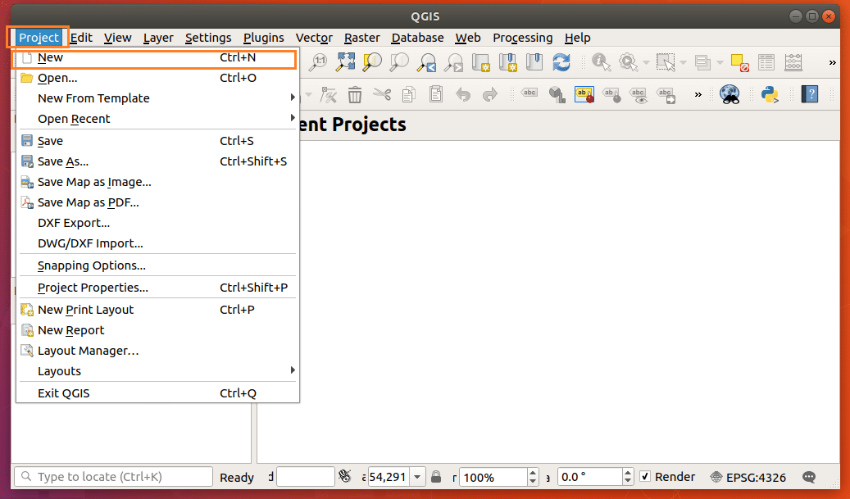The image size is (850, 499).
Task: Select the Zoom Full extent tool
Action: click(345, 62)
